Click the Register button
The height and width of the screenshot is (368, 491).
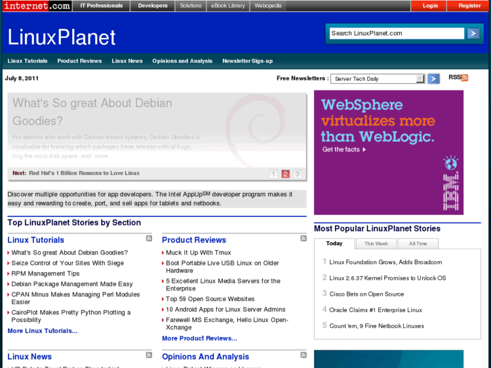[469, 5]
